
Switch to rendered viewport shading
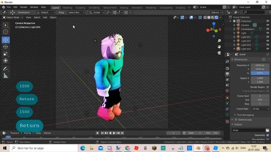tap(216, 17)
